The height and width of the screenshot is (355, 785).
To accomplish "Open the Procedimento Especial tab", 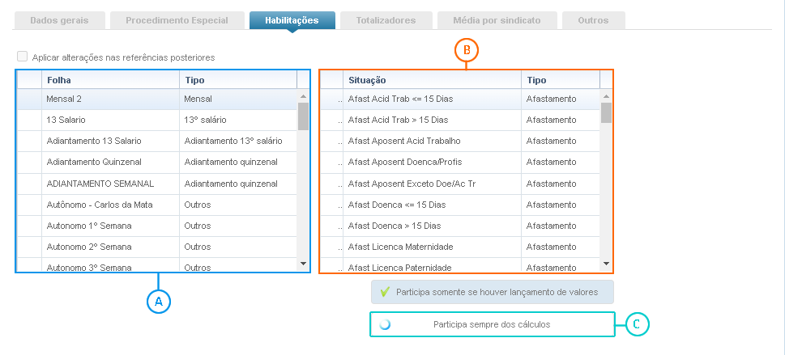I will [176, 20].
